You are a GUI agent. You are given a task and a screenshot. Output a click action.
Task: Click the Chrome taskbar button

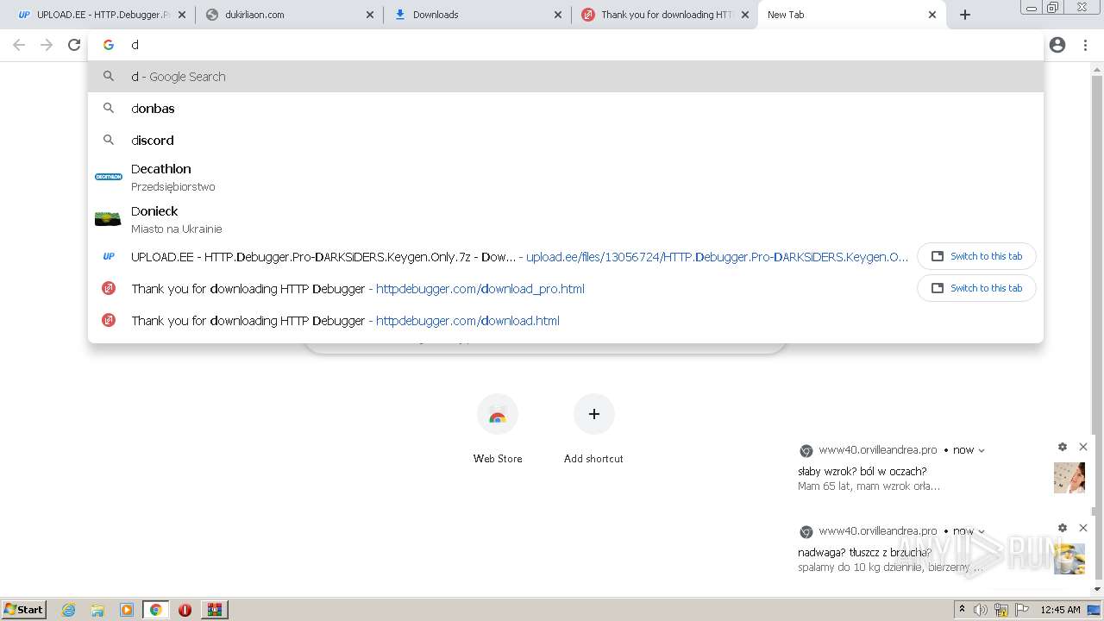(x=155, y=610)
